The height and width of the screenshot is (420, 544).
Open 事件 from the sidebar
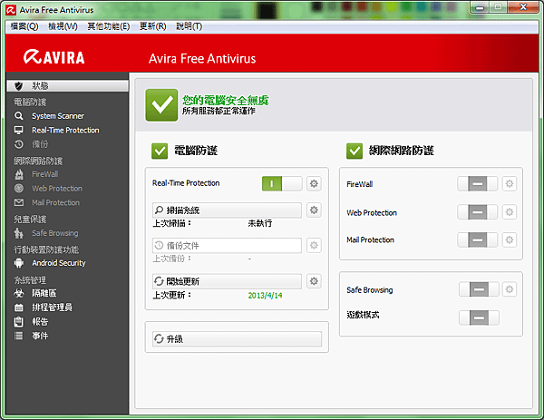coord(40,336)
